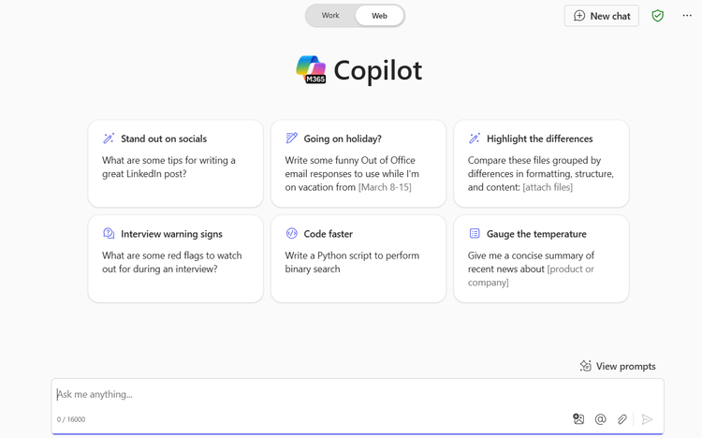
Task: Click the Interview warning signs chat icon
Action: tap(109, 234)
